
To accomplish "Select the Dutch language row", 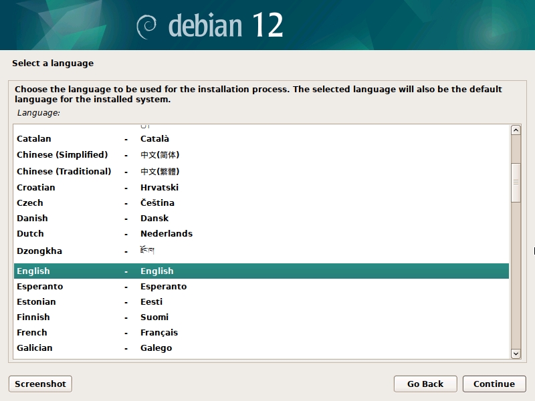I will 30,234.
